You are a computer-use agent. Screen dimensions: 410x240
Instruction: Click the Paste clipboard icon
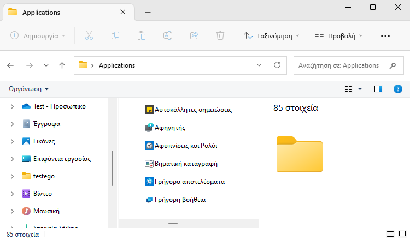pos(142,35)
